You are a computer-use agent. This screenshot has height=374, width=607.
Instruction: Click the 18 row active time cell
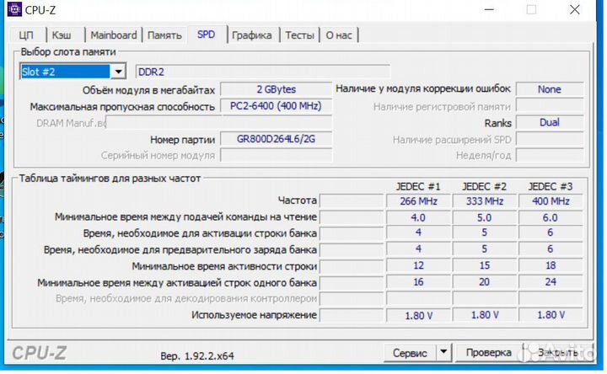coord(551,265)
